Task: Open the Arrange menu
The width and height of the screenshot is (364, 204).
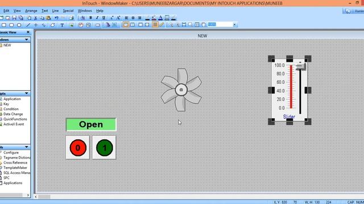Action: click(31, 11)
